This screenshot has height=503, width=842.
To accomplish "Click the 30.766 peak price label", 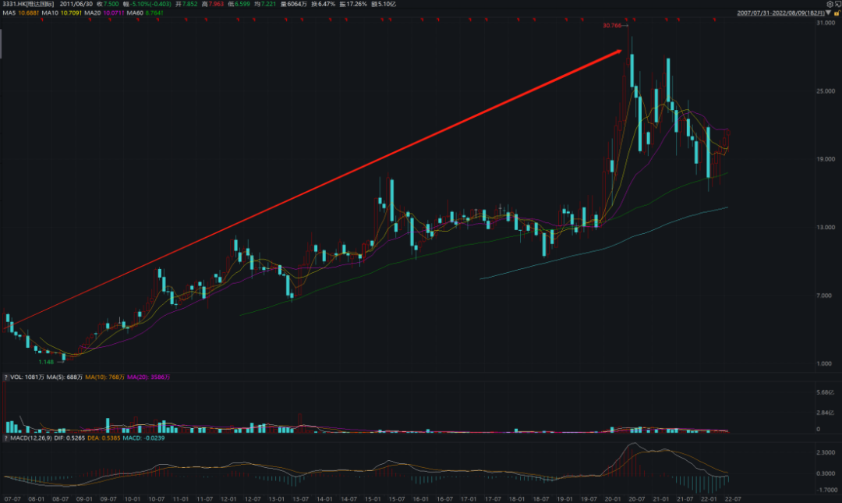I will coord(613,26).
